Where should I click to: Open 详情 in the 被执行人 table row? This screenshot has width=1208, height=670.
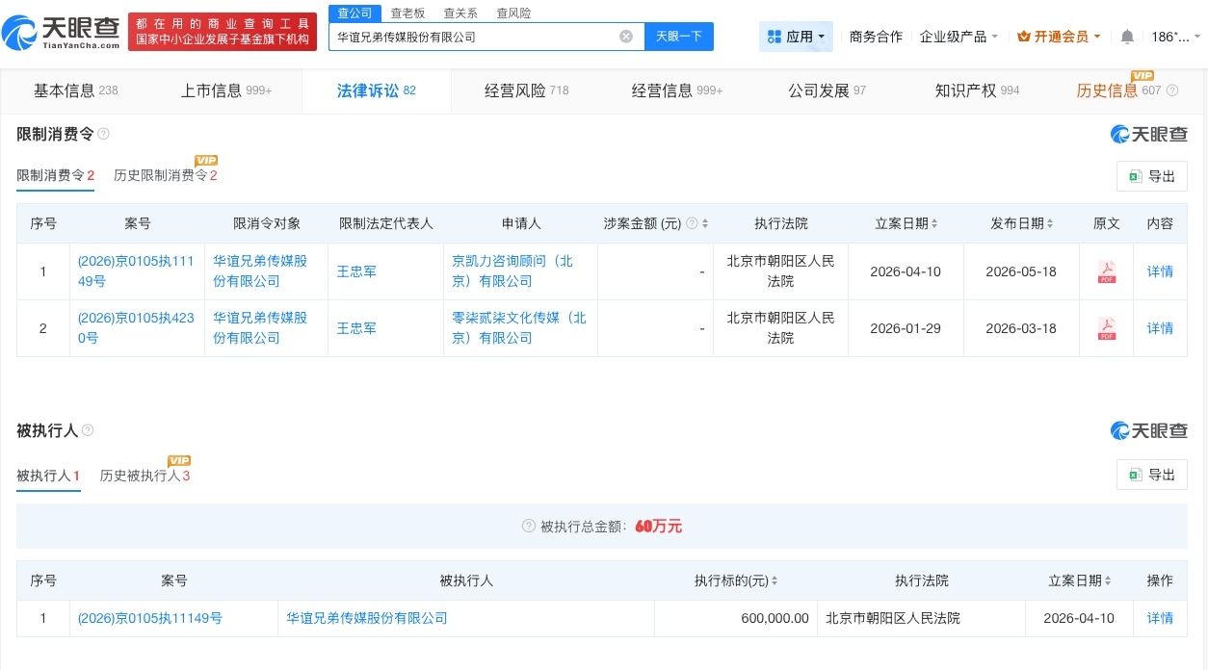click(1160, 618)
